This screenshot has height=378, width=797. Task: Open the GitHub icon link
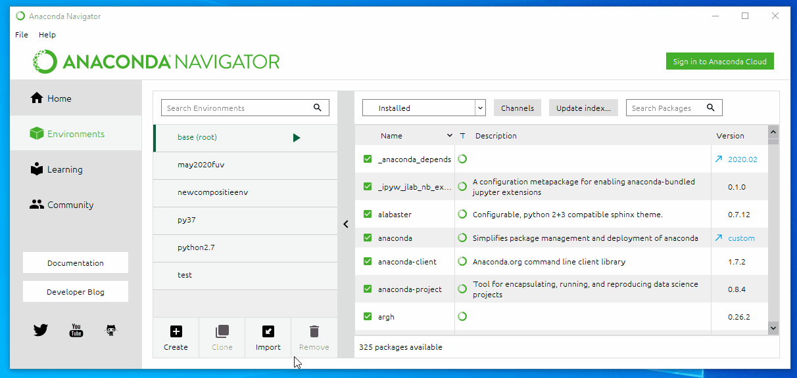(x=111, y=330)
